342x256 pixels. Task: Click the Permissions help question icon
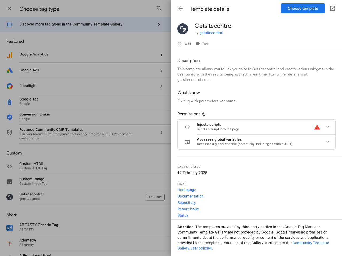204,114
